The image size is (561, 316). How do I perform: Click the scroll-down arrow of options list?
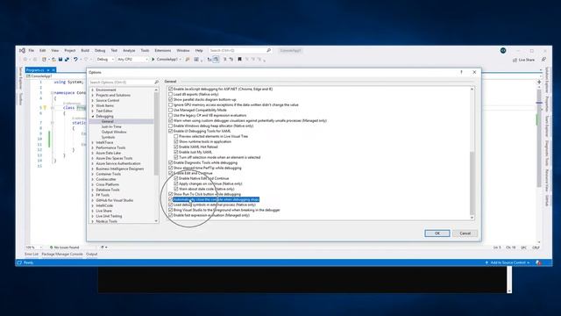tap(472, 218)
